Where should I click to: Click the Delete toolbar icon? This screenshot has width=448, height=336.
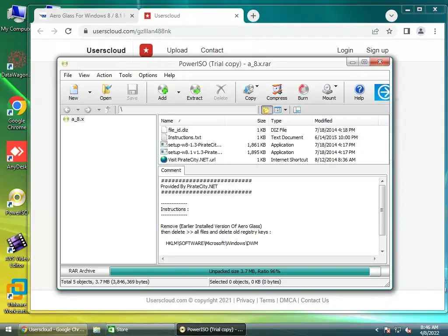[221, 92]
